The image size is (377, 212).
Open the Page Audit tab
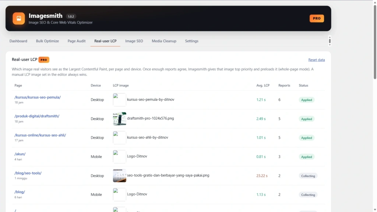[77, 41]
